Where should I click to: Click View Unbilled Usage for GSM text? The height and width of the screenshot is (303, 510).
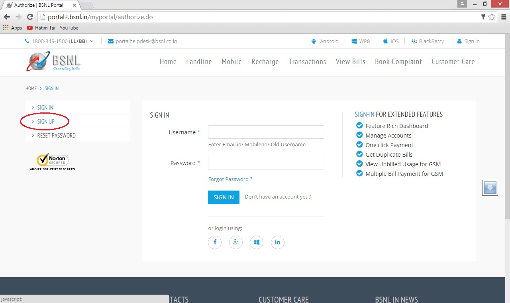click(403, 164)
